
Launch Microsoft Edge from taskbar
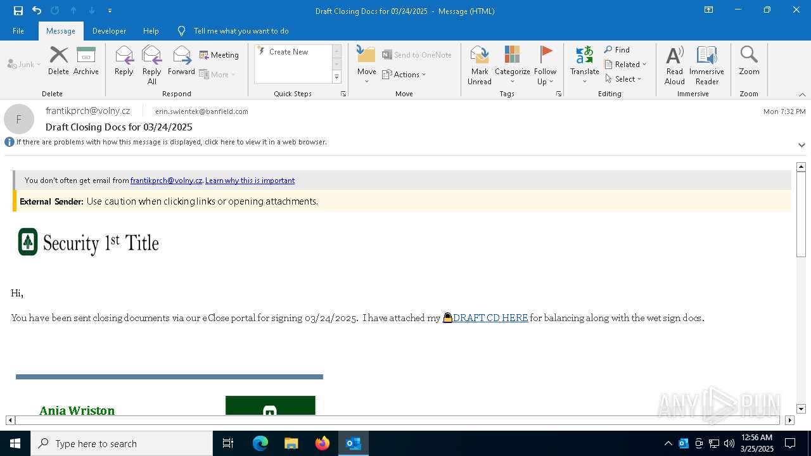click(260, 443)
